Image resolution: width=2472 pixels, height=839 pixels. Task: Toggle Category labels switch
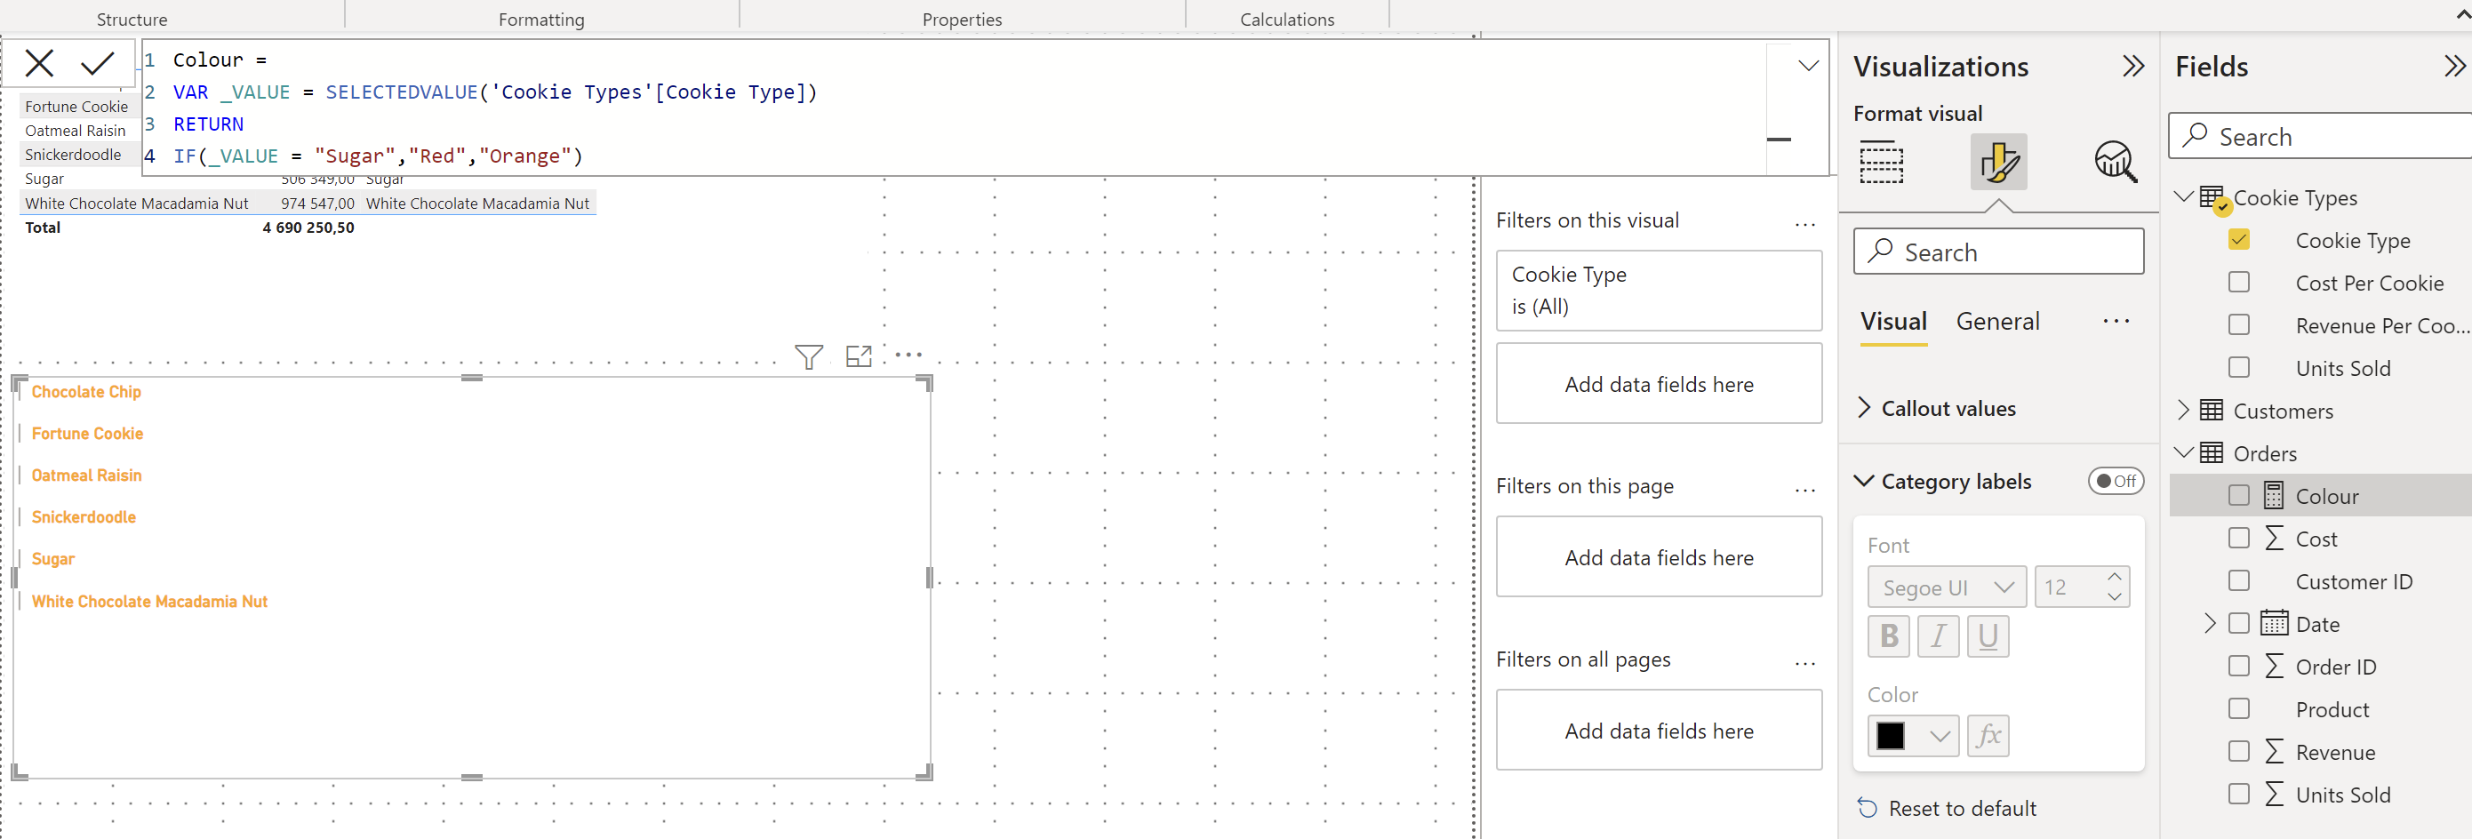tap(2115, 481)
